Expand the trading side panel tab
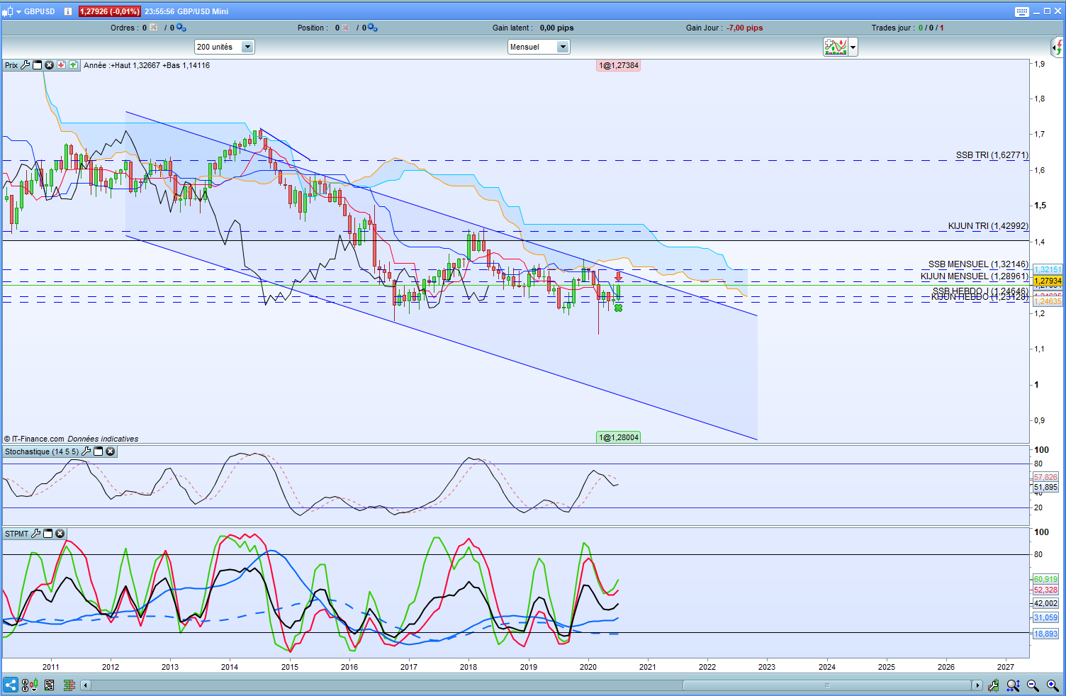Screen dimensions: 1066x696 tap(1057, 47)
